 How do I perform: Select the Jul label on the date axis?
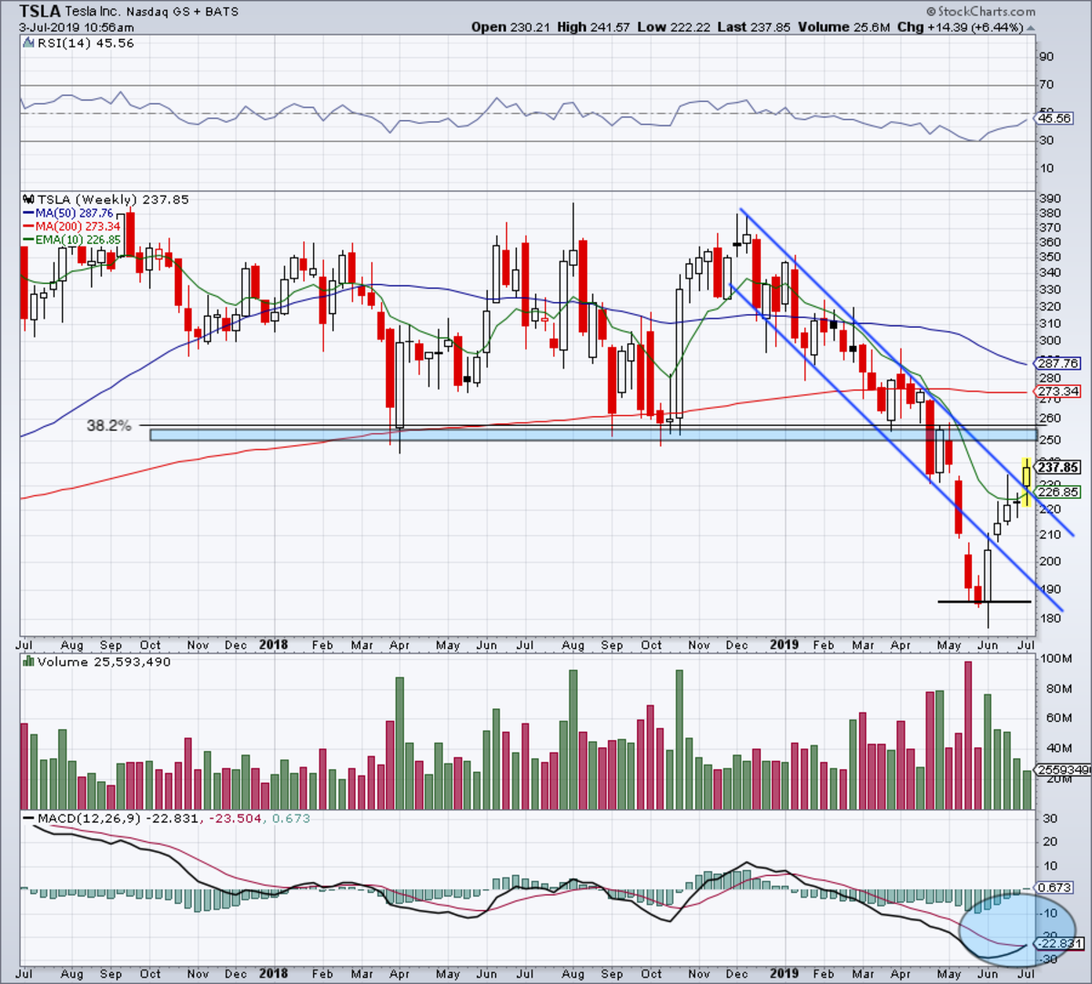(x=25, y=645)
